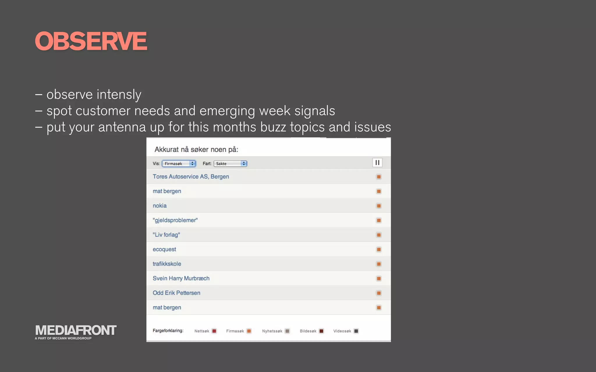Click the orange square beside trafikkskole
This screenshot has height=372, width=596.
click(379, 264)
